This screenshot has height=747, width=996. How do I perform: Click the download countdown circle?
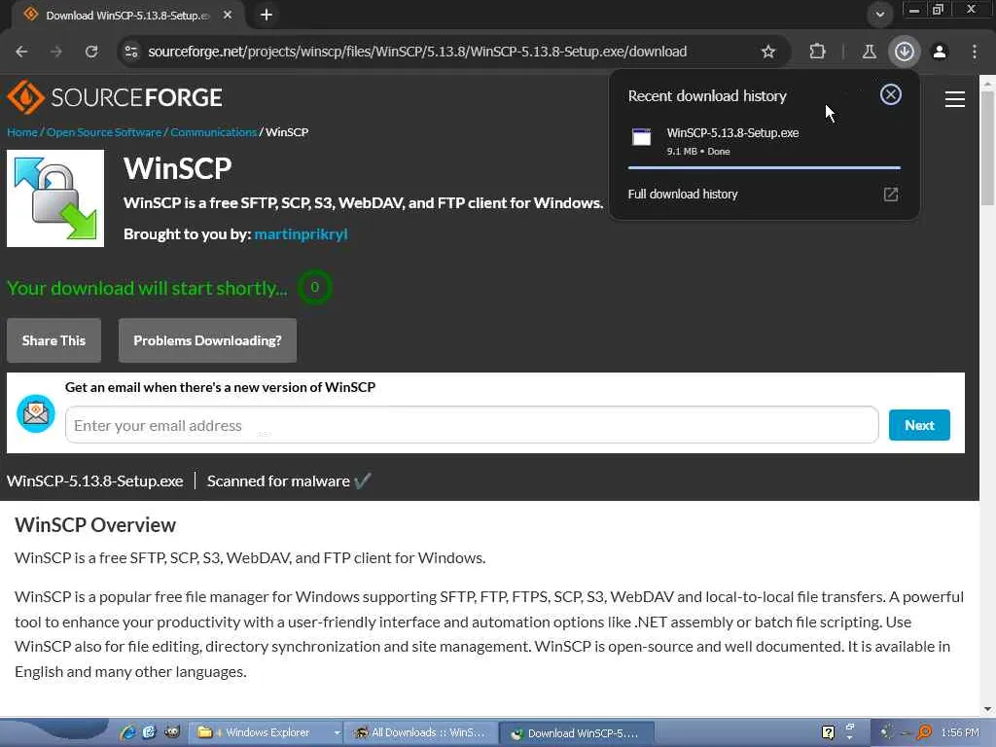pyautogui.click(x=314, y=287)
